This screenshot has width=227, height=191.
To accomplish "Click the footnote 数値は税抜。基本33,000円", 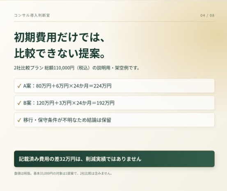I will [63, 173].
